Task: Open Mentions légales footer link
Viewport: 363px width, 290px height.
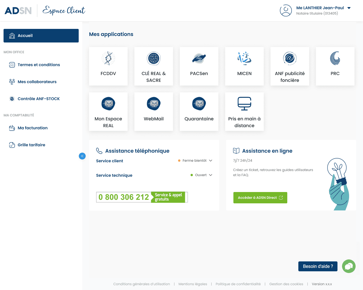Action: click(x=193, y=284)
